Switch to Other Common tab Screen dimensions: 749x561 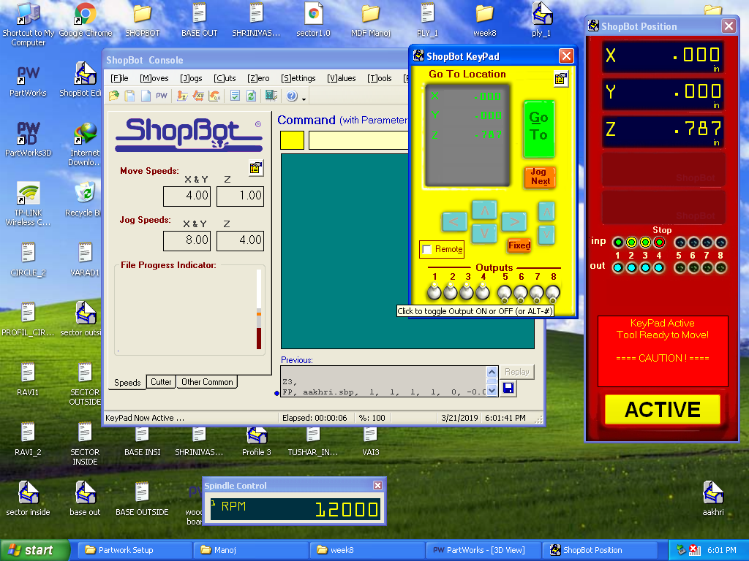pos(207,382)
